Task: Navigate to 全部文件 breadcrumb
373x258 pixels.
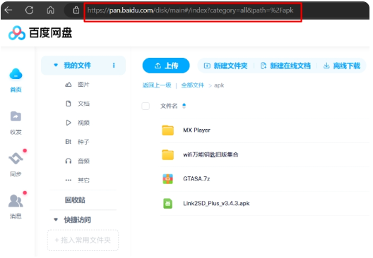Action: pos(193,85)
